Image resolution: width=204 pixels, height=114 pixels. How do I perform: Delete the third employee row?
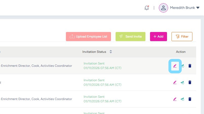pyautogui.click(x=190, y=99)
